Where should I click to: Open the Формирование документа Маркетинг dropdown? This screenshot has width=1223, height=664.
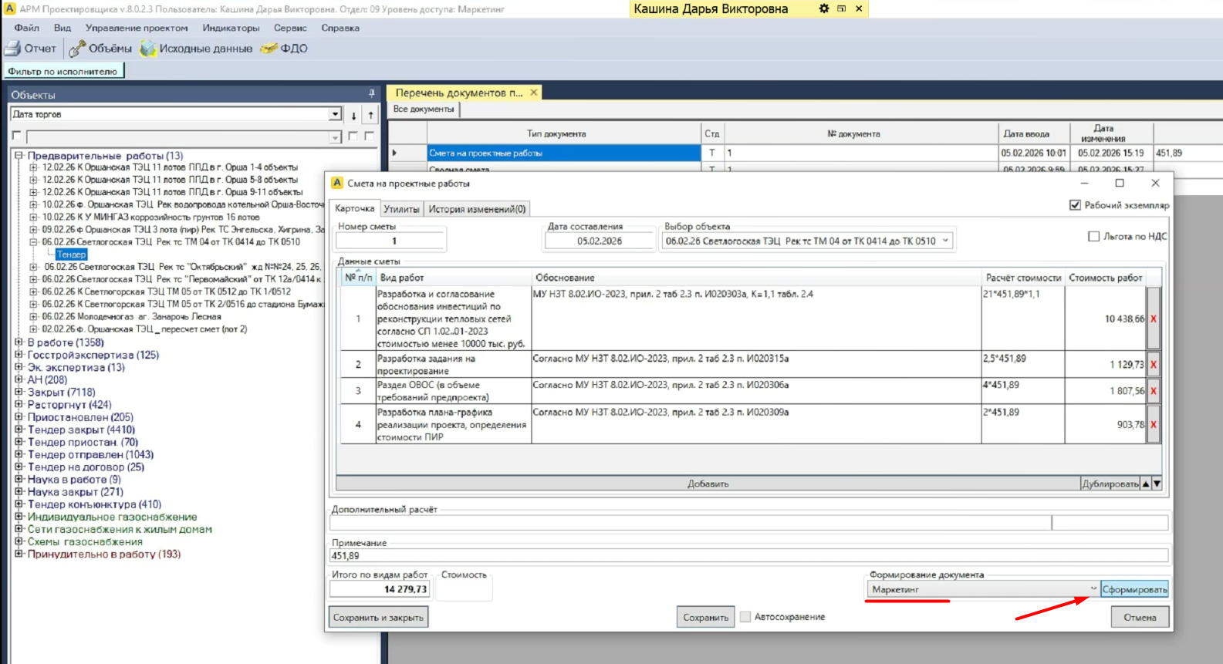point(1093,589)
